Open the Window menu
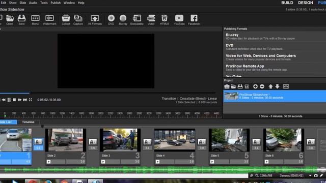This screenshot has width=326, height=183. coord(69,3)
